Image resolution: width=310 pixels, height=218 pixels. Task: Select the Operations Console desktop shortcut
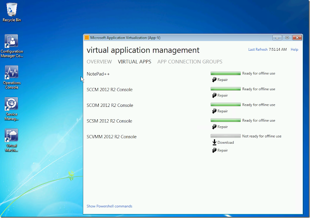pyautogui.click(x=12, y=77)
